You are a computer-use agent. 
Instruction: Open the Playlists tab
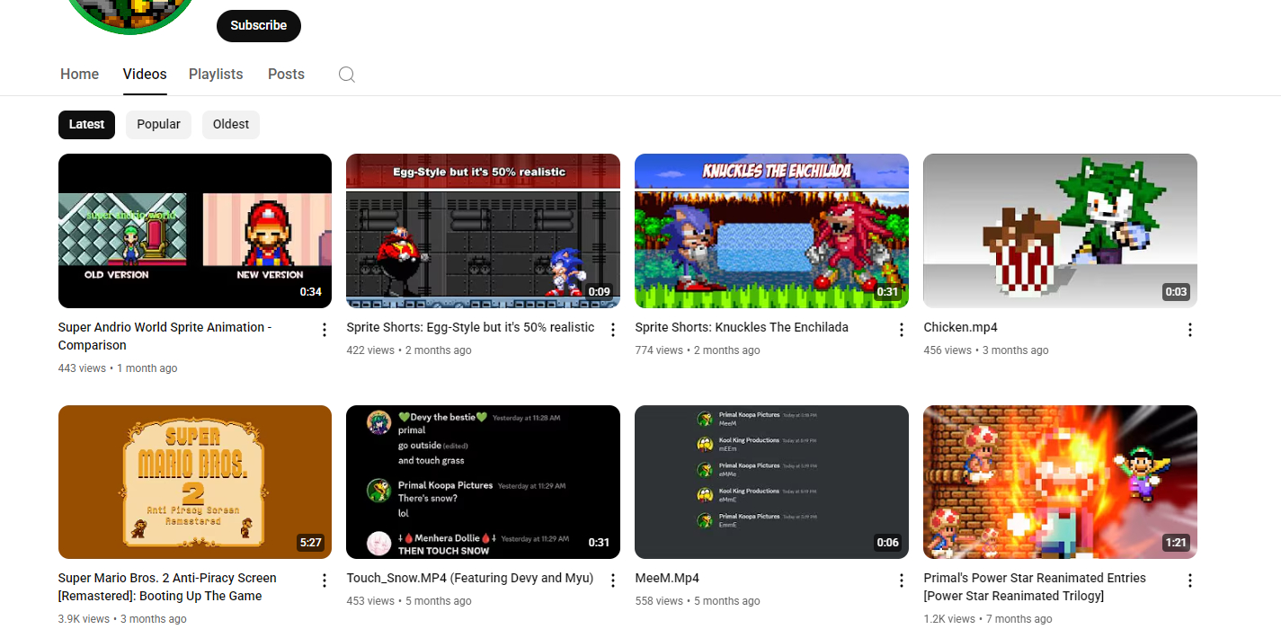point(216,75)
